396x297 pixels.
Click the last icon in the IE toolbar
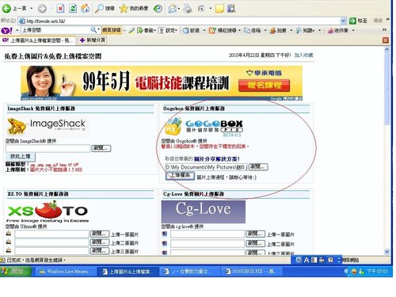231,9
